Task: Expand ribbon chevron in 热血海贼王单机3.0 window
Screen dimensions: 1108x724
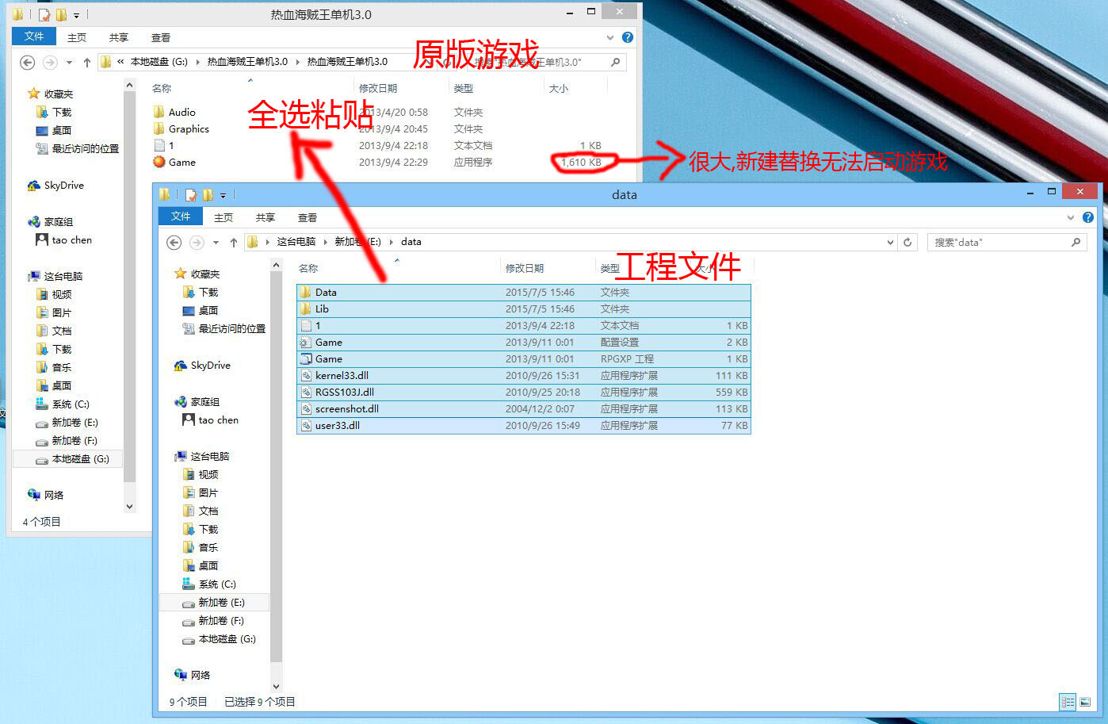Action: pyautogui.click(x=609, y=37)
